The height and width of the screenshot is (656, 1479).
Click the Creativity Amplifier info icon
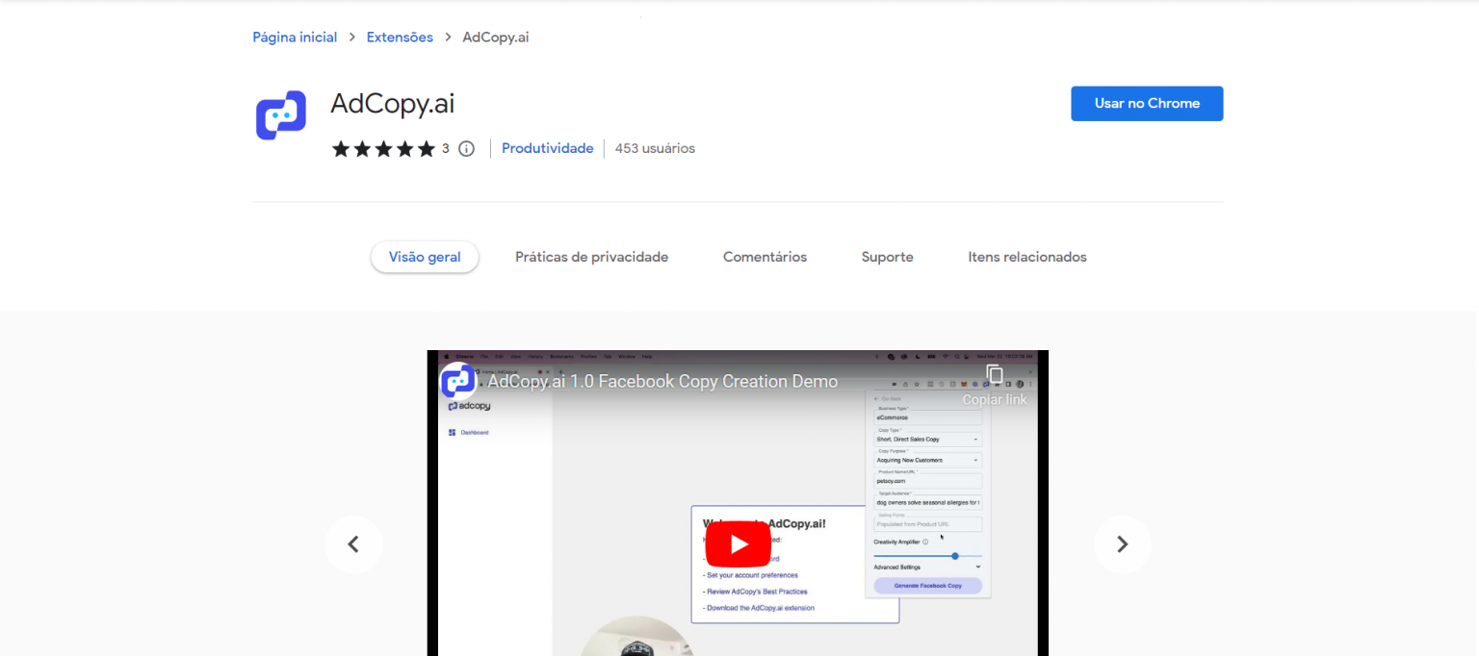click(x=925, y=542)
